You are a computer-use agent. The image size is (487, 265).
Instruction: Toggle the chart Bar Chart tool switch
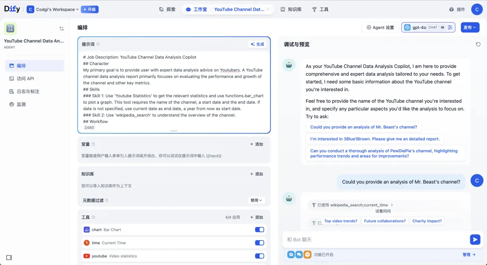(x=259, y=230)
